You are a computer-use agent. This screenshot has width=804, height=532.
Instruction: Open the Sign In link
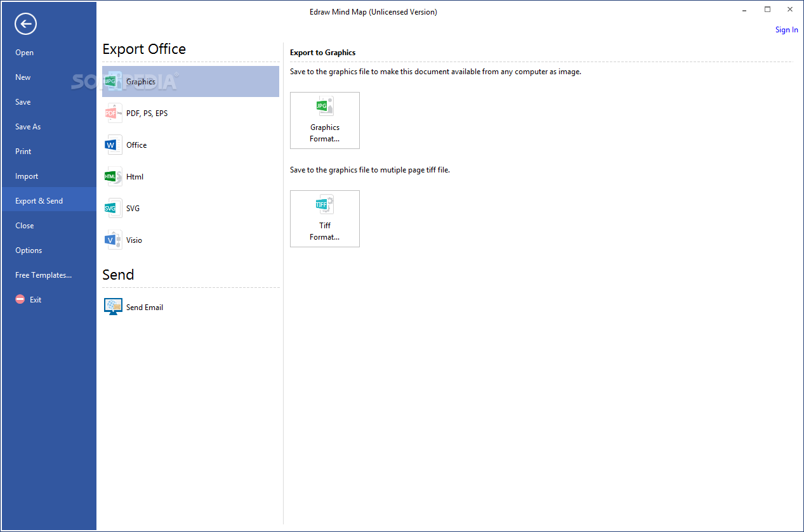[x=787, y=30]
